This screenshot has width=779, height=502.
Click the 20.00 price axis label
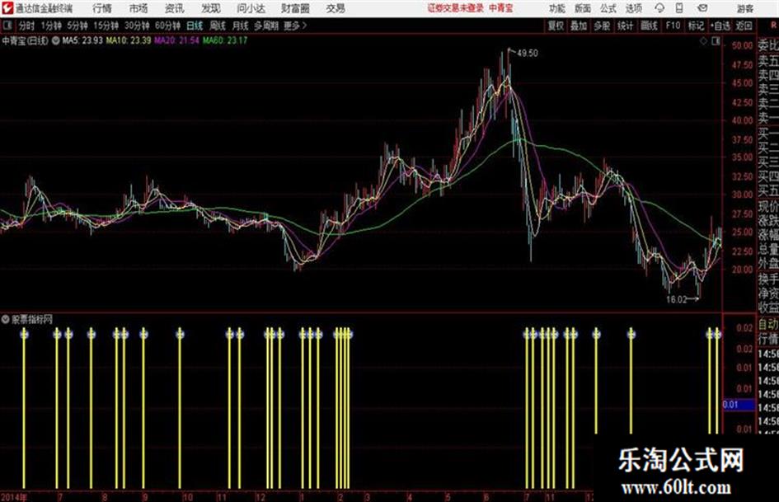point(742,270)
